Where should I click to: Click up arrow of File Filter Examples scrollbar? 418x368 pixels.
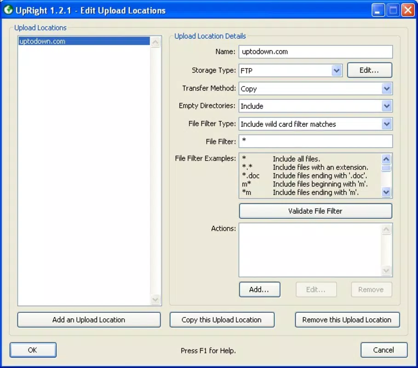point(386,159)
